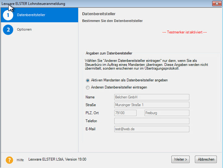Click the 'Straße' field label

point(90,105)
